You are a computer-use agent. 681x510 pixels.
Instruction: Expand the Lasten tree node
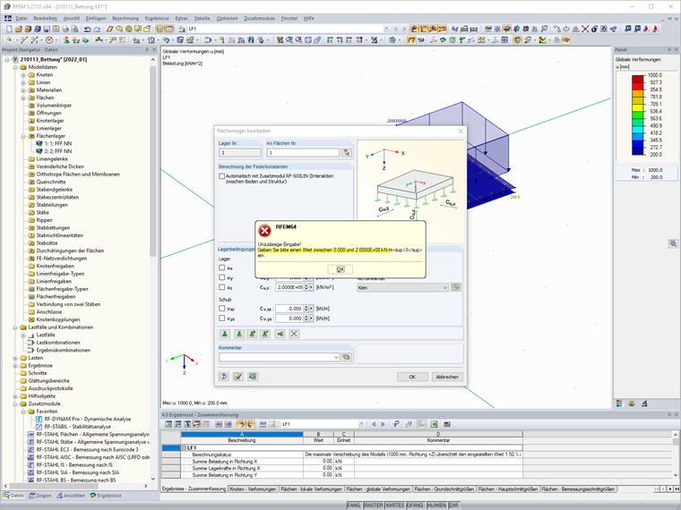(15, 358)
